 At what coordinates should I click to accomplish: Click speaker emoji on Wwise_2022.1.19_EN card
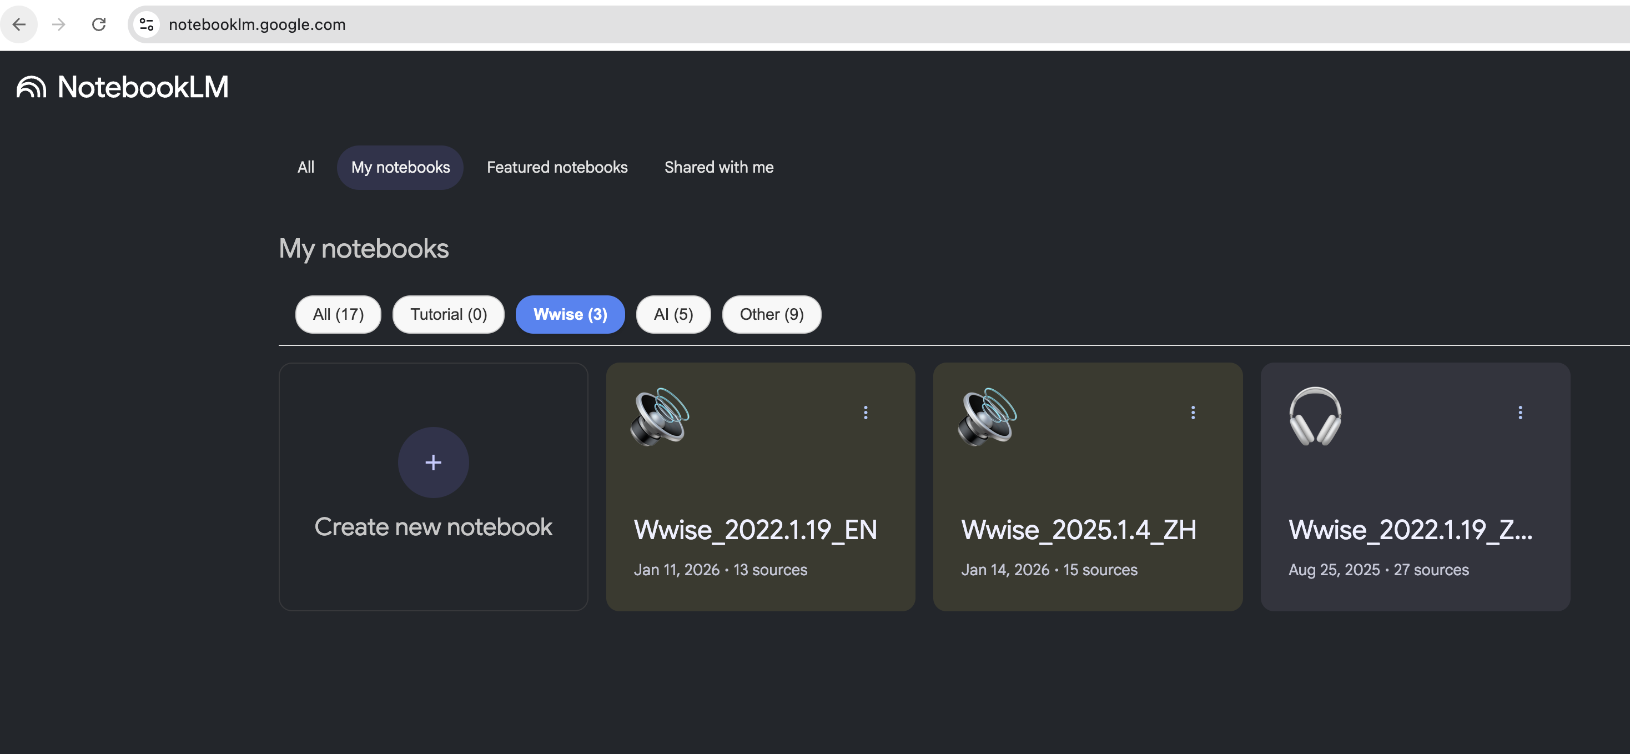click(660, 416)
